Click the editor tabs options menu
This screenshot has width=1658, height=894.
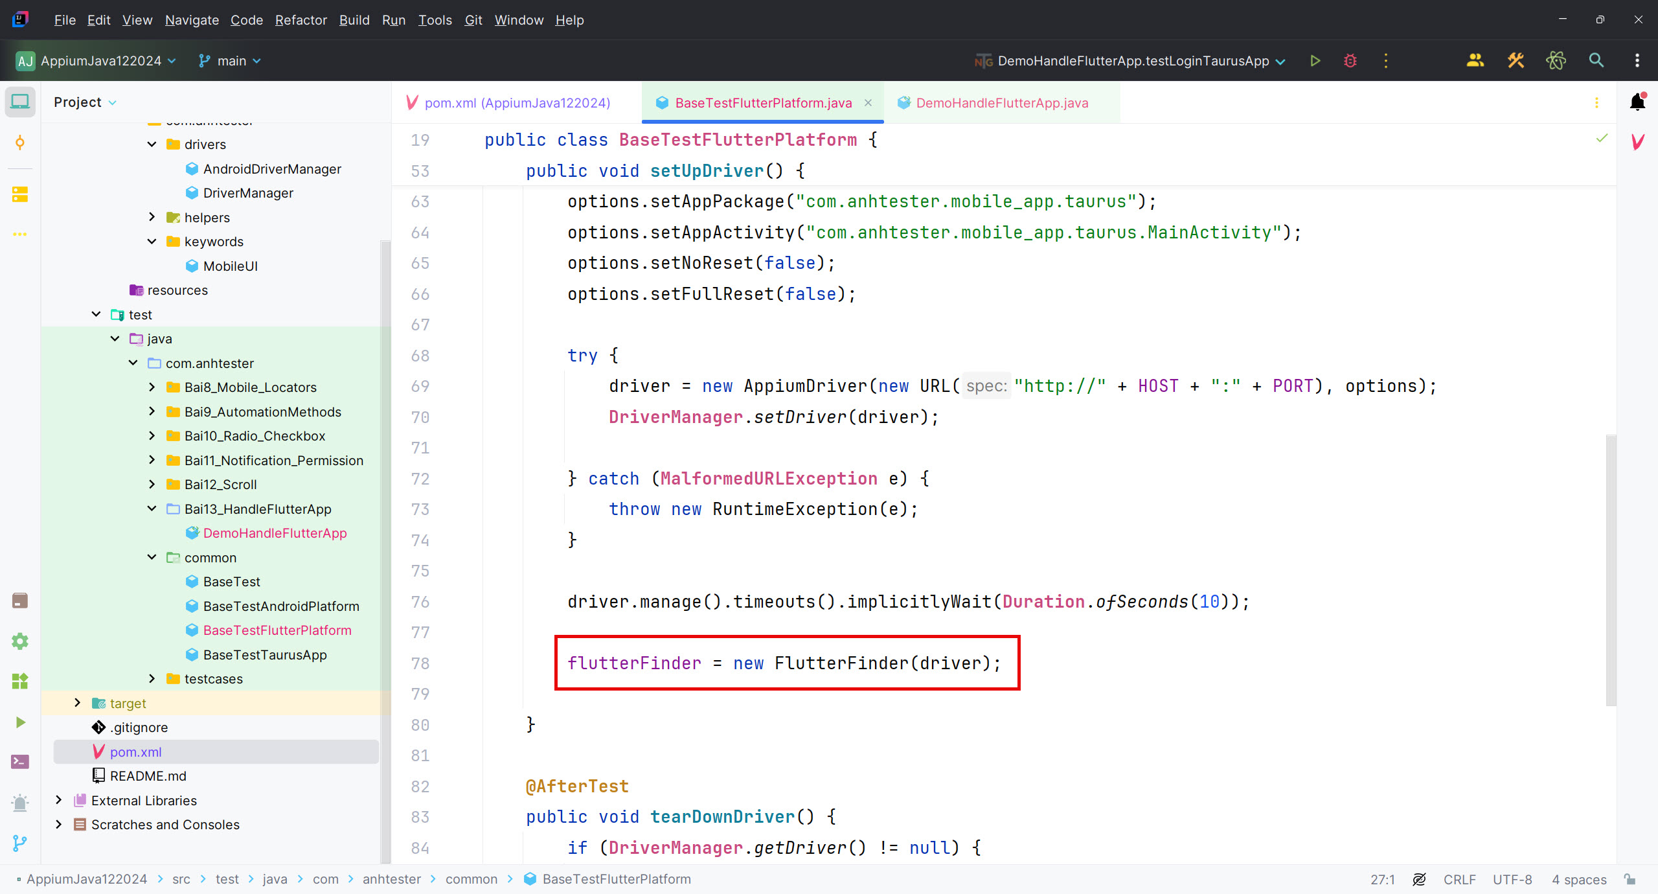(x=1596, y=103)
